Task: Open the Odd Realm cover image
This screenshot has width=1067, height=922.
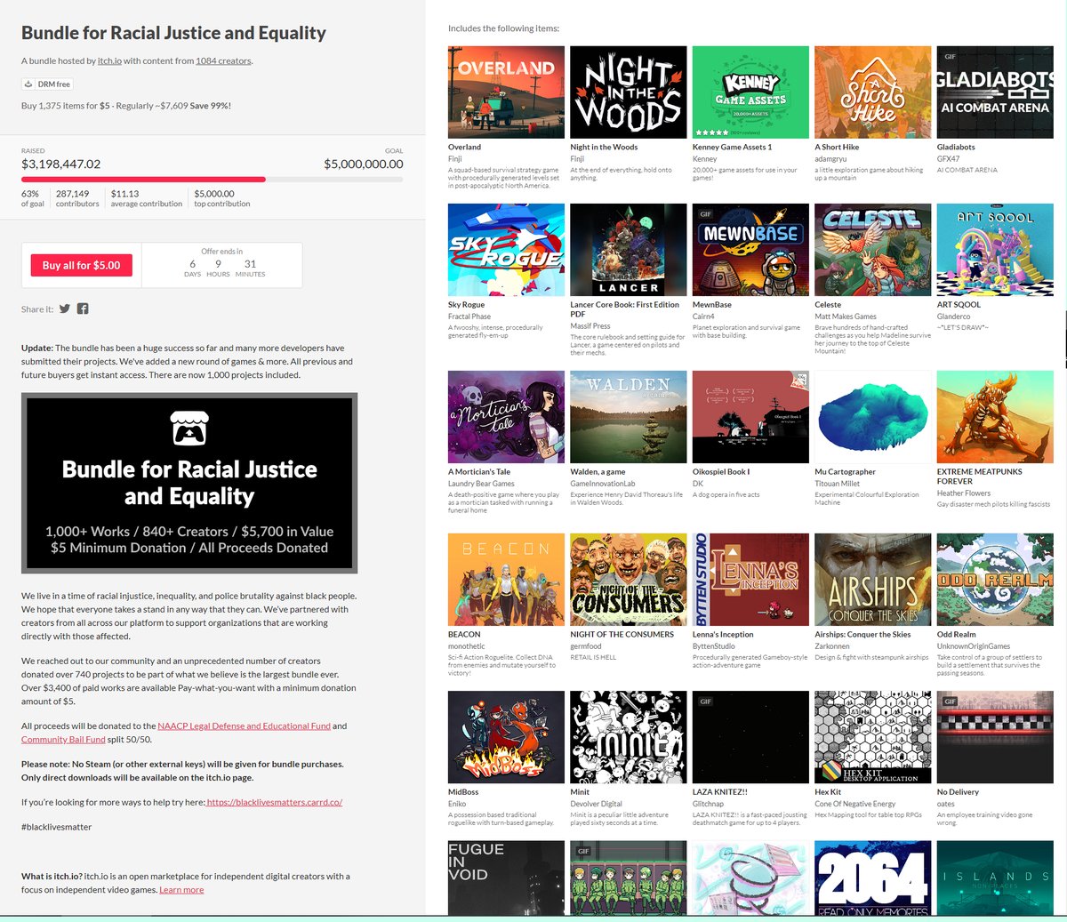Action: [995, 580]
